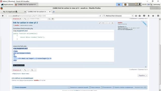Open the samuray user menu

point(157,5)
